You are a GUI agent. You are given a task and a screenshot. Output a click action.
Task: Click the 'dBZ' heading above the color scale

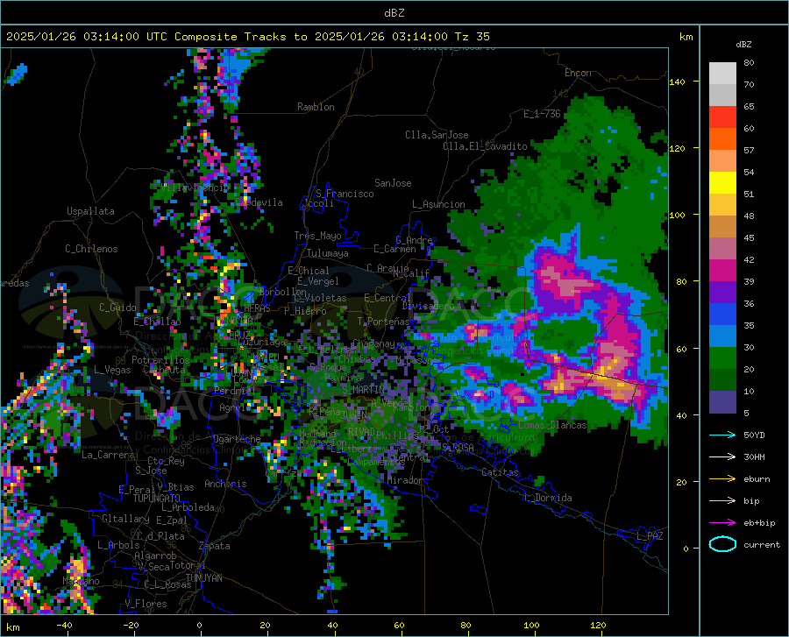(x=743, y=44)
